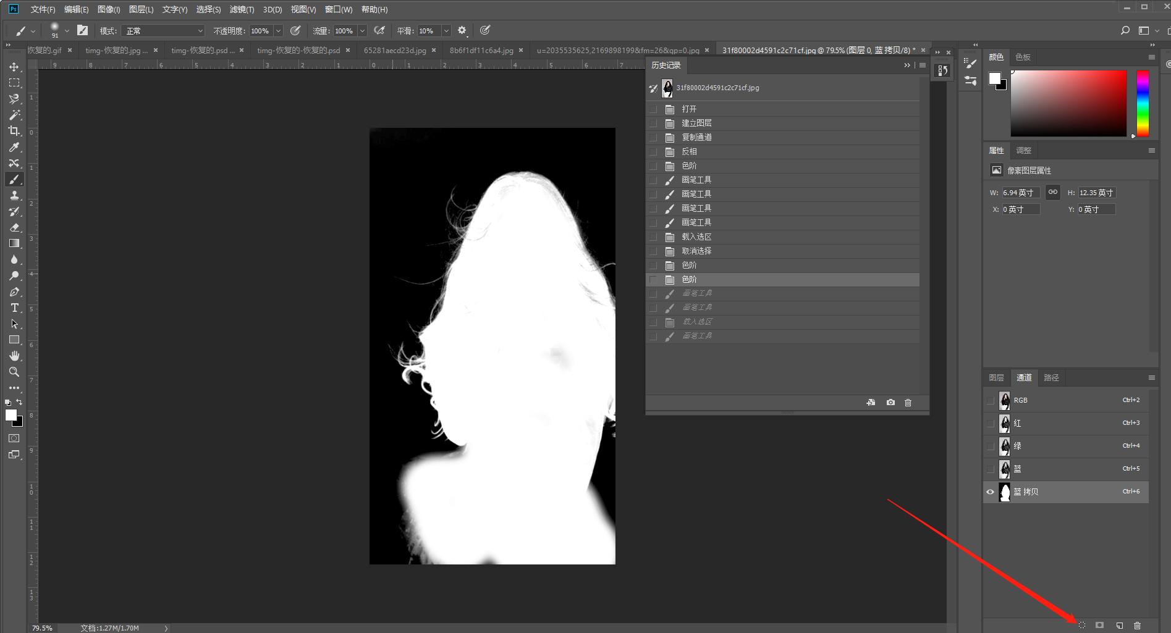
Task: Select the Eyedropper tool
Action: 14,147
